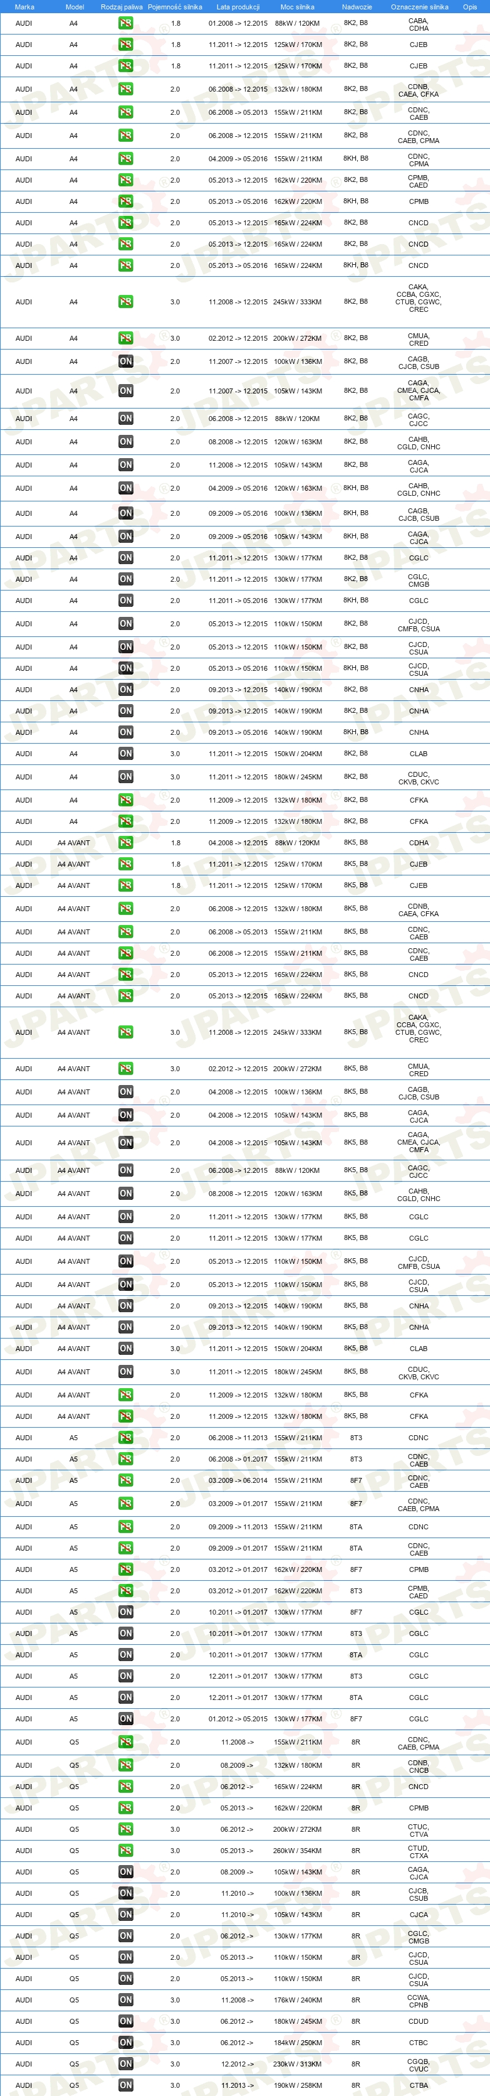Click the Moc silnika column header
The height and width of the screenshot is (2096, 490).
coord(298,6)
